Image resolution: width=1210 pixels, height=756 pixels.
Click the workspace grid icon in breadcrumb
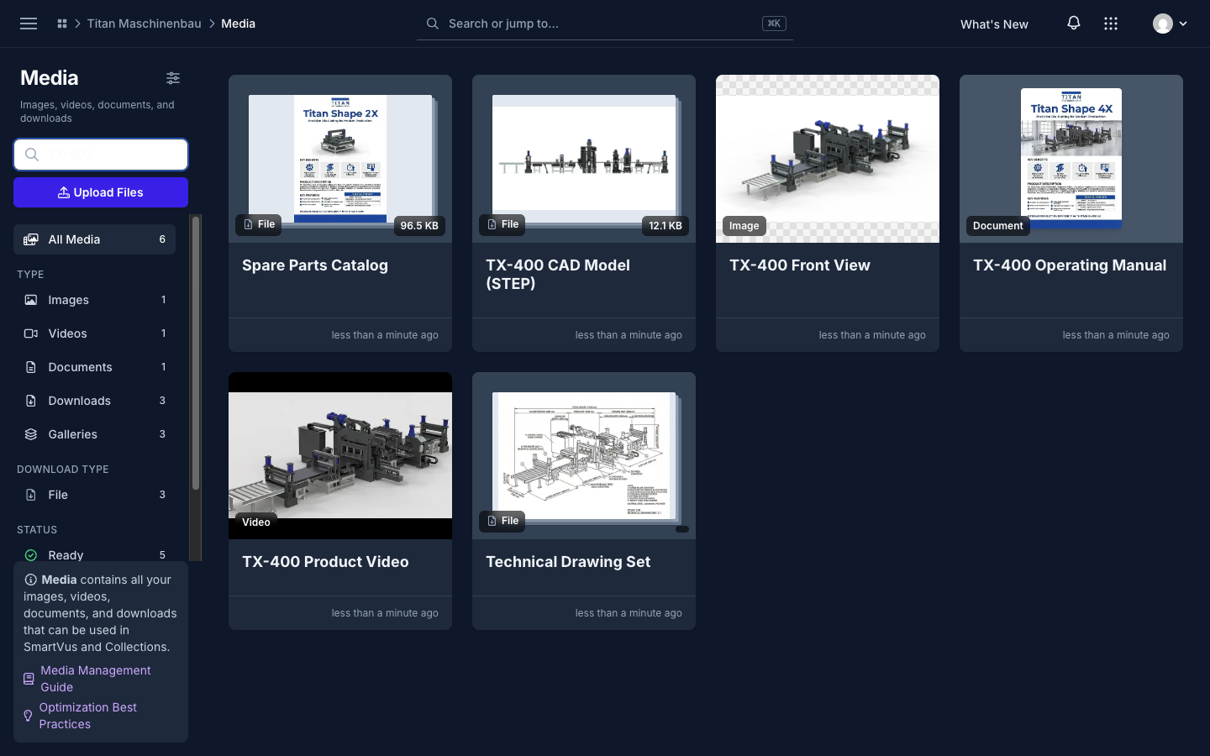click(x=62, y=24)
